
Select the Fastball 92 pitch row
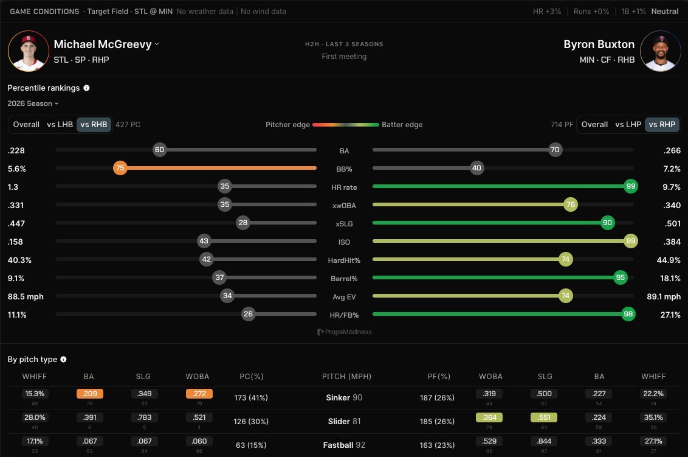[344, 445]
